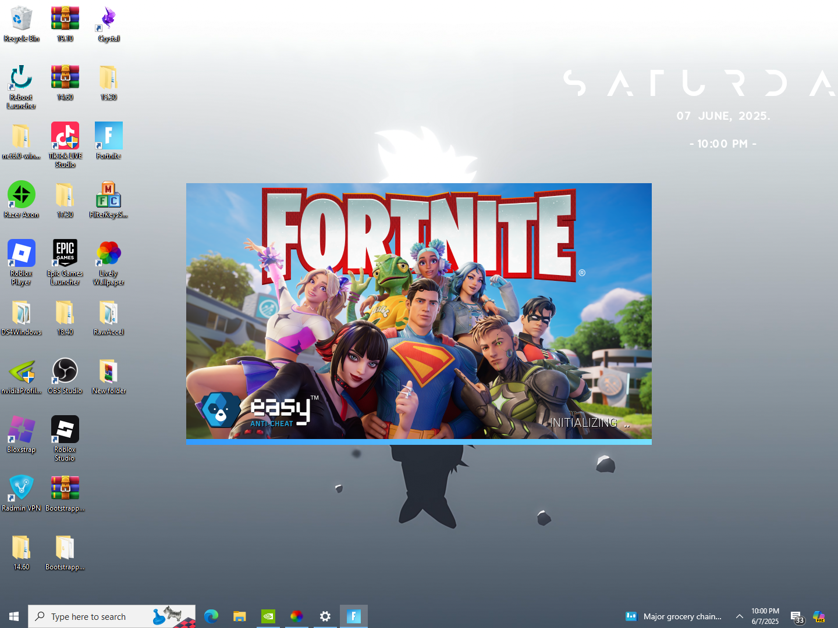Switch to Fortnite taskbar button
The width and height of the screenshot is (838, 628).
pyautogui.click(x=354, y=616)
